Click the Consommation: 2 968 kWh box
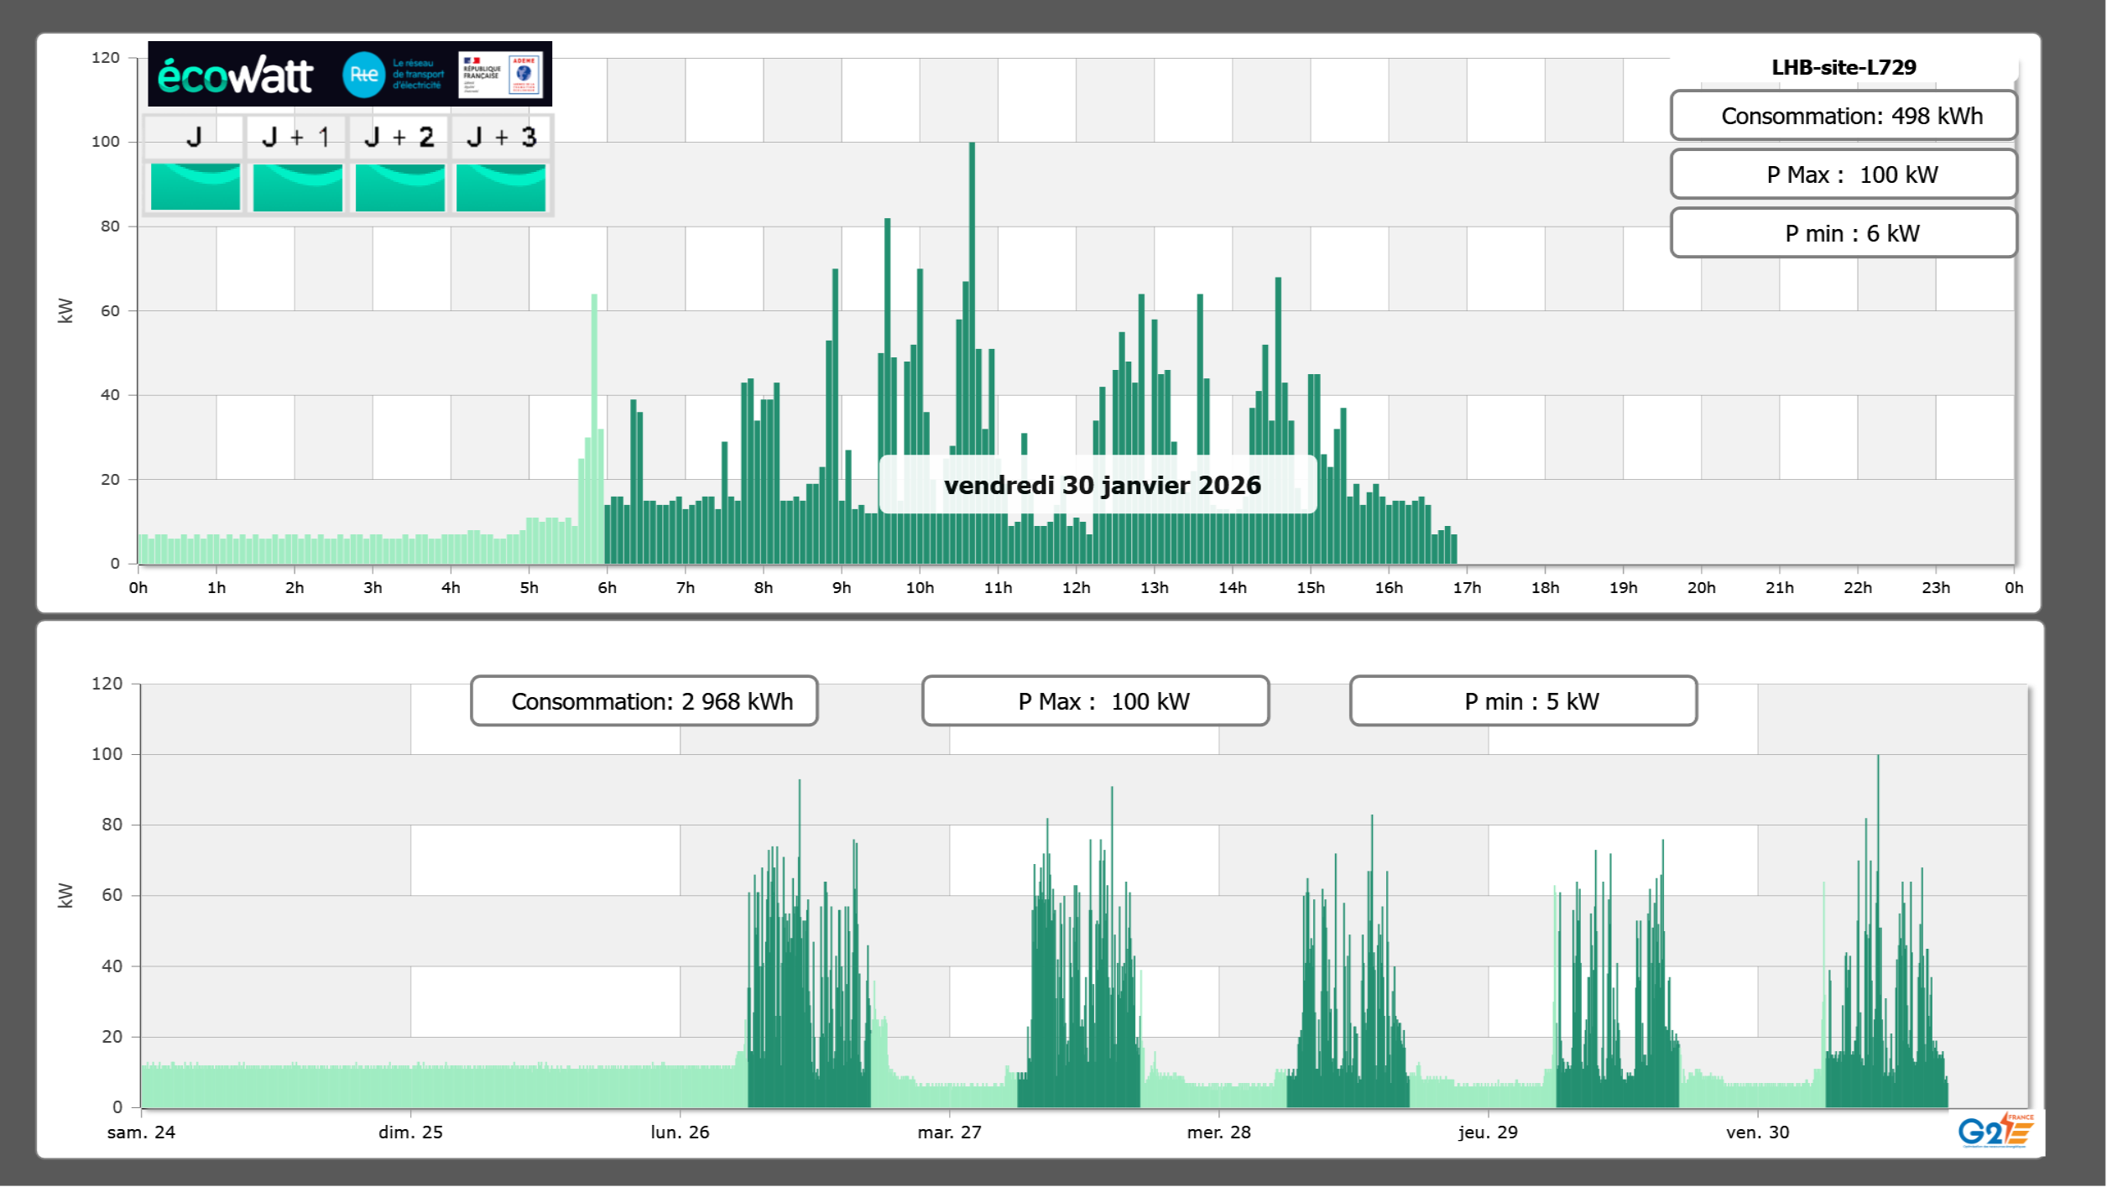Image resolution: width=2107 pixels, height=1187 pixels. click(644, 701)
